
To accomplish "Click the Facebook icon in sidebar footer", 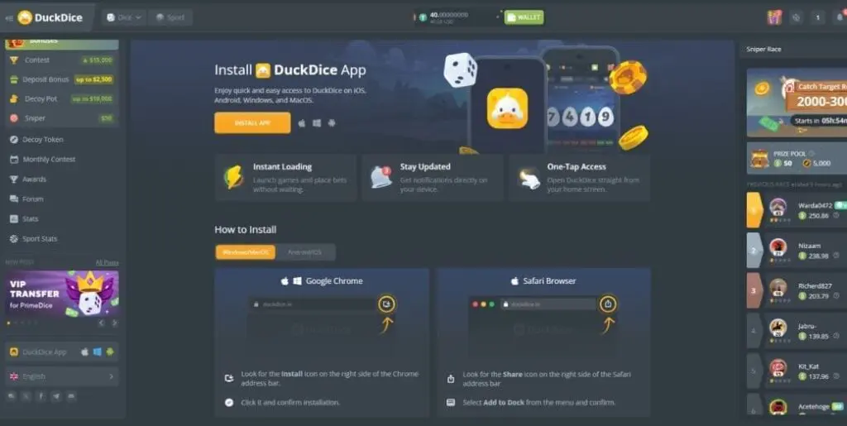I will tap(41, 397).
